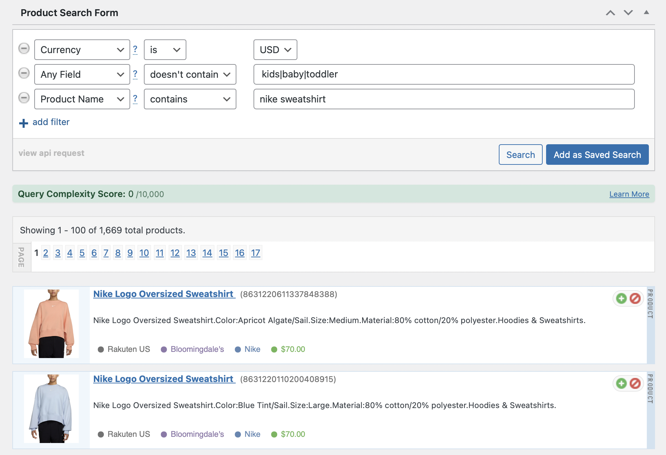Block the Apricot sweatshirt product using red icon
Viewport: 666px width, 455px height.
point(635,298)
